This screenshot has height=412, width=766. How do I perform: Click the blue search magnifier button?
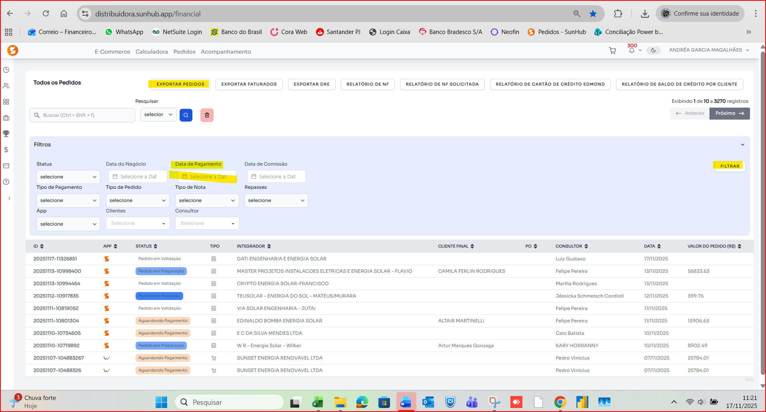[x=186, y=115]
